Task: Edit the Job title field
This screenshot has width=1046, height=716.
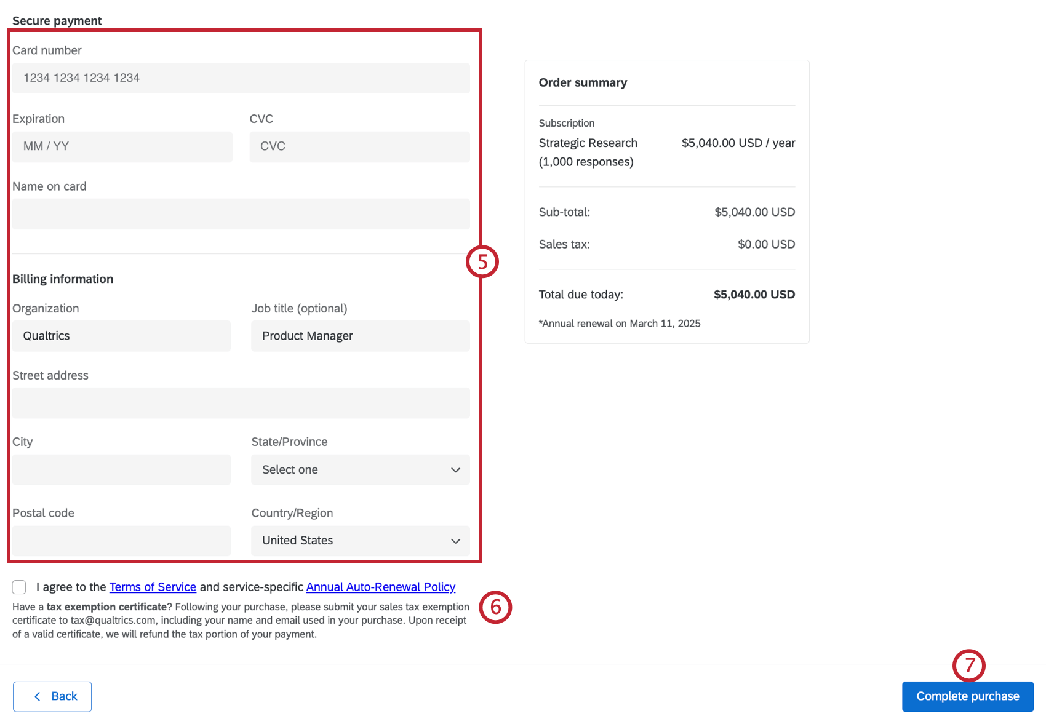Action: [361, 336]
